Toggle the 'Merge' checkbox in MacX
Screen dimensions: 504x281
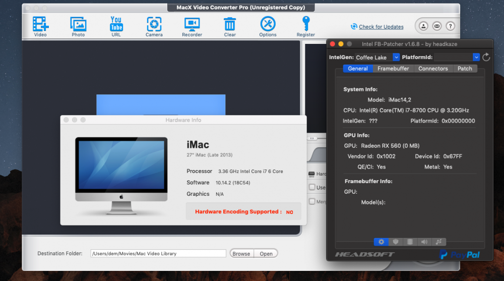coord(312,201)
